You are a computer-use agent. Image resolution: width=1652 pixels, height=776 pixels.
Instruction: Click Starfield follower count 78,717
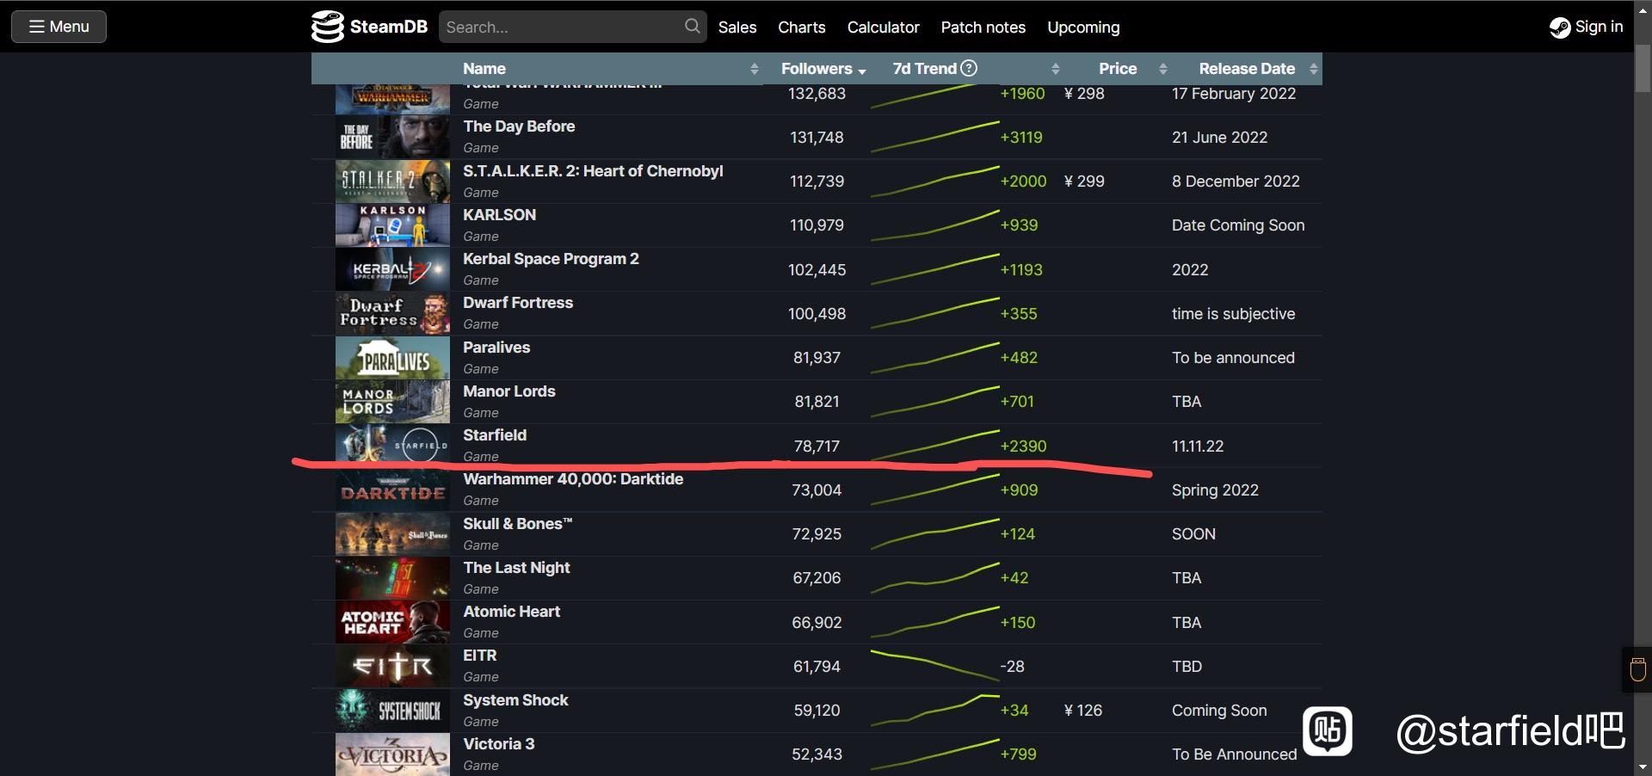817,447
